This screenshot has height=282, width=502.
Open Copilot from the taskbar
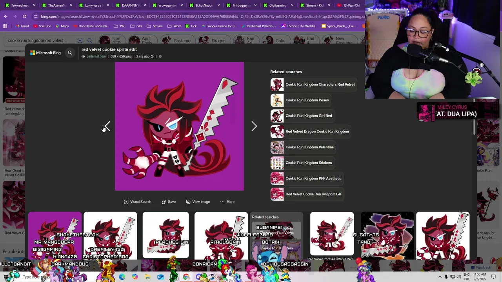135,277
